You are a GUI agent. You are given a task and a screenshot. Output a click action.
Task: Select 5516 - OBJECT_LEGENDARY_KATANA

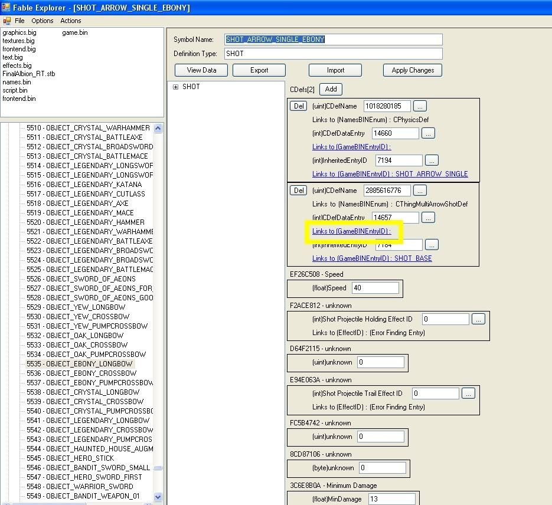pos(84,184)
